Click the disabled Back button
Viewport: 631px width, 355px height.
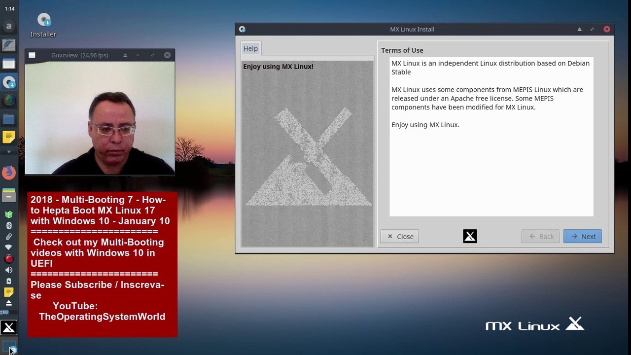click(541, 236)
